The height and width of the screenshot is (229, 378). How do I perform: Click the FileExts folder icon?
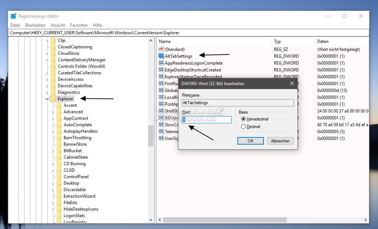click(x=59, y=203)
